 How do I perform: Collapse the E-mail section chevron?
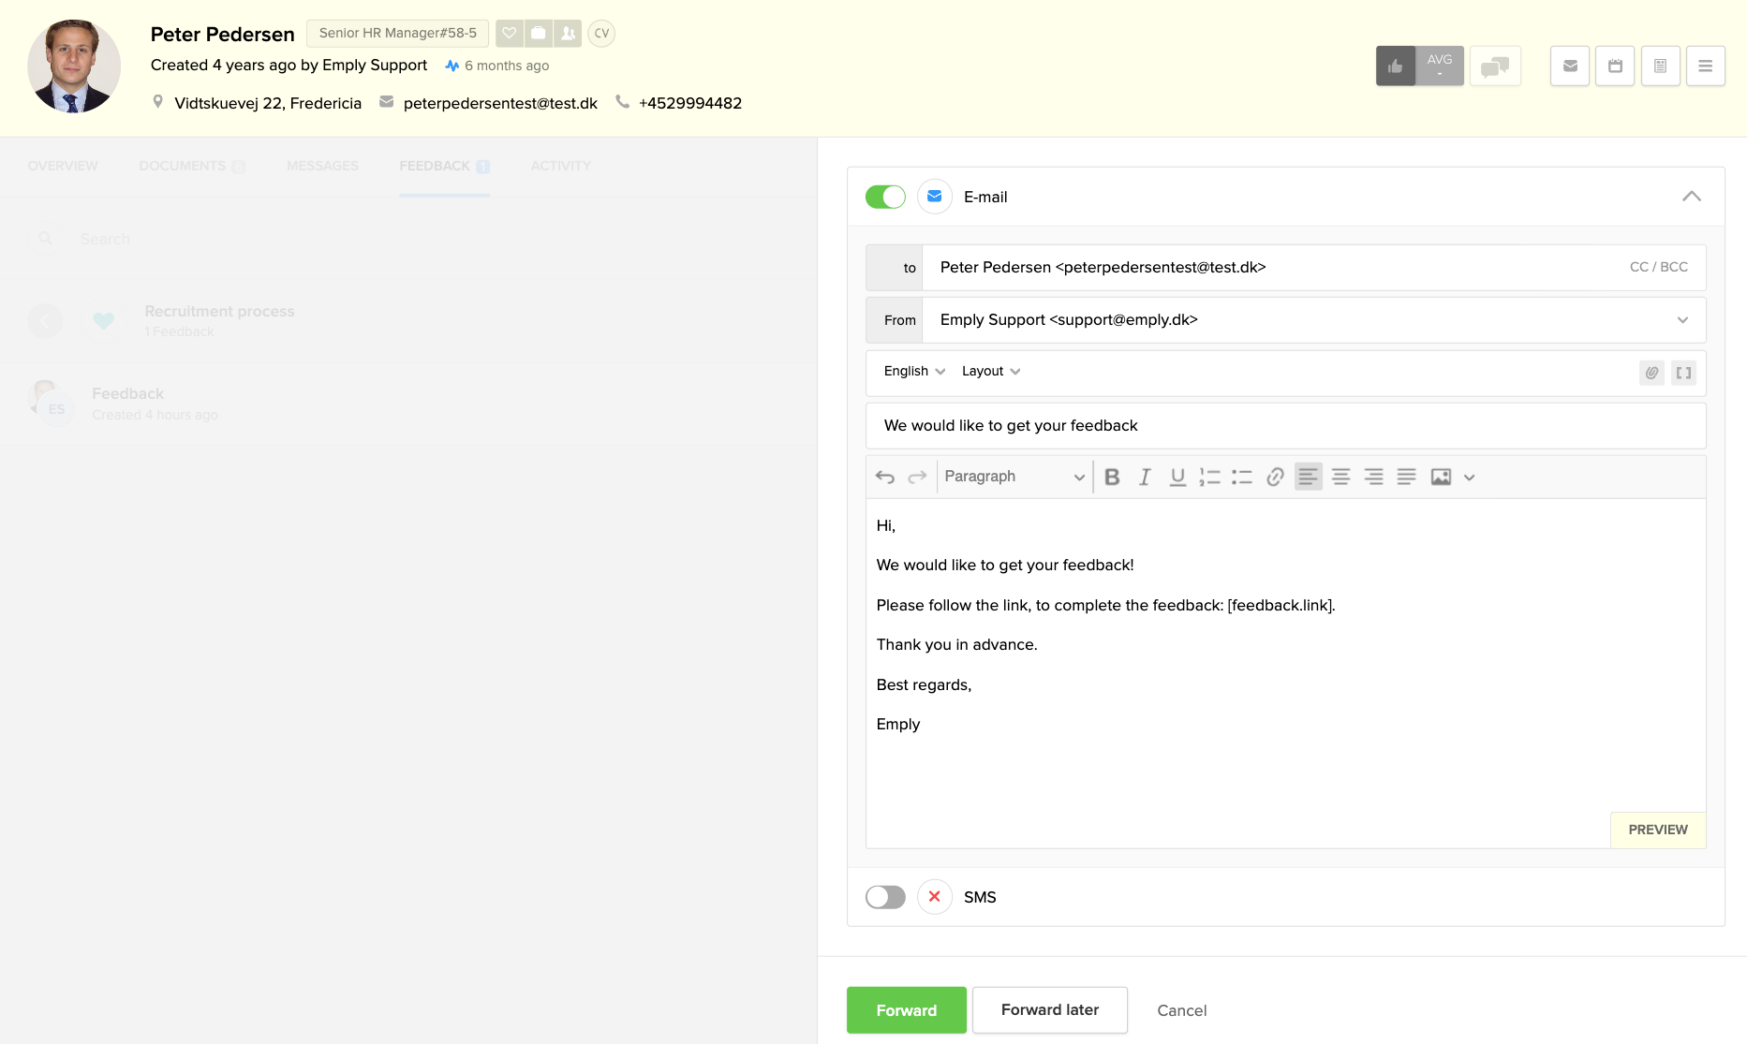tap(1691, 197)
